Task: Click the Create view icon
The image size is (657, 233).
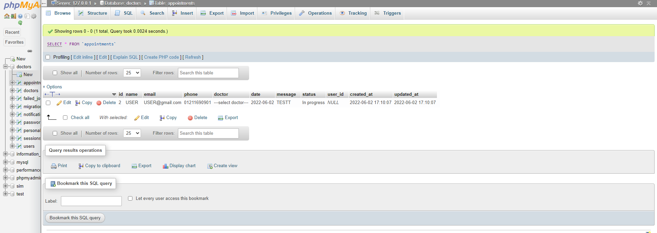Action: (x=210, y=166)
